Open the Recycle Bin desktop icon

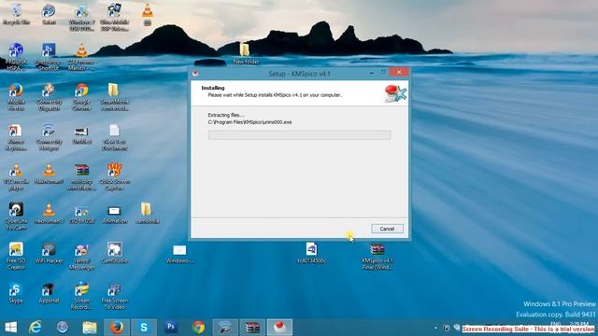coord(17,14)
